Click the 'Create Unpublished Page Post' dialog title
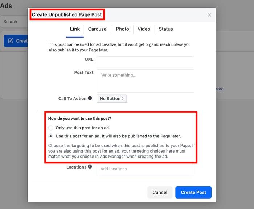 pos(67,15)
